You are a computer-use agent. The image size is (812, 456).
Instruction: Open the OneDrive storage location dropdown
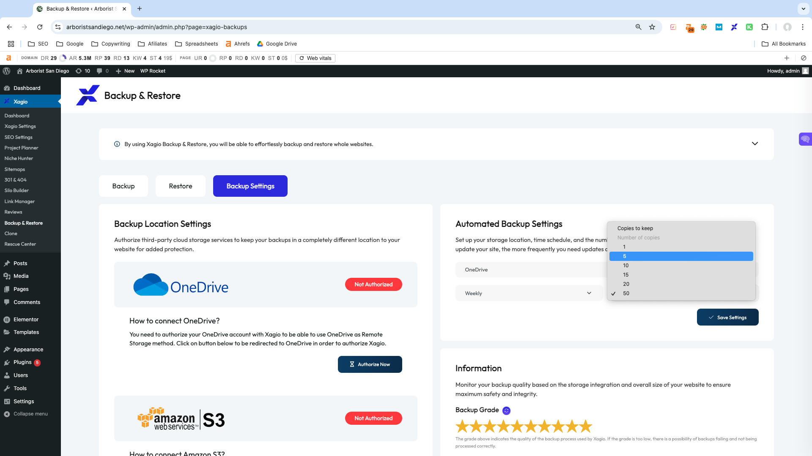[531, 270]
